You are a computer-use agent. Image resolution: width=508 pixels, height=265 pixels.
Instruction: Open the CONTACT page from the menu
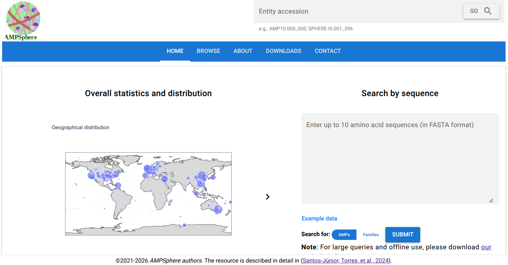click(x=328, y=51)
